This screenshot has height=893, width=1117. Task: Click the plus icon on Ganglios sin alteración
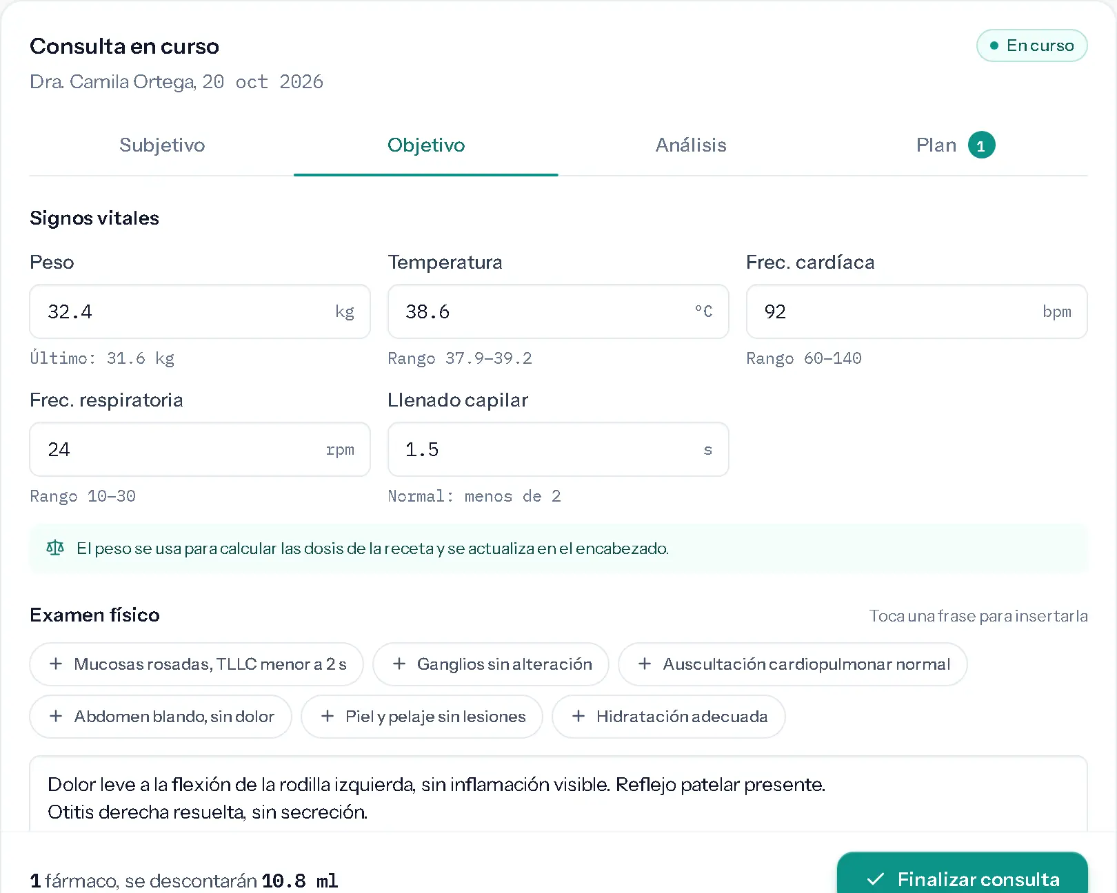[399, 664]
